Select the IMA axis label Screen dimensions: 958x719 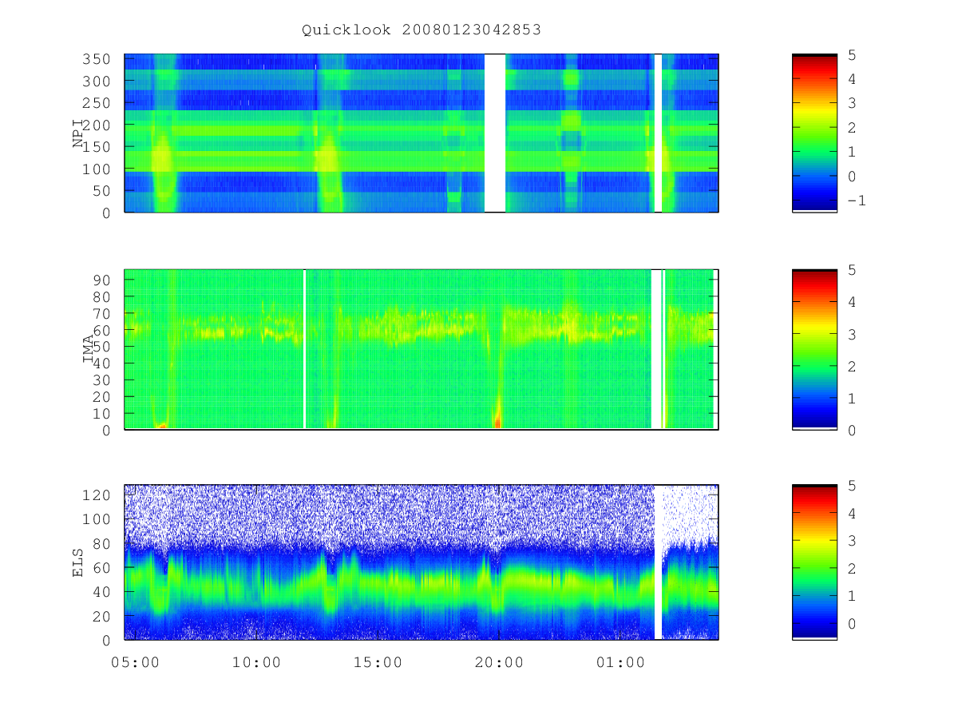tap(89, 349)
